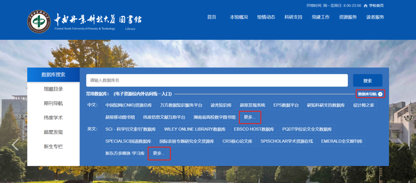416x183 pixels.
Task: Open the 资源服务 navigation menu
Action: (348, 17)
